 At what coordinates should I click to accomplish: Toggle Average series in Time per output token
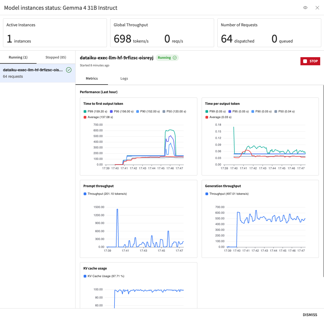[x=218, y=117]
